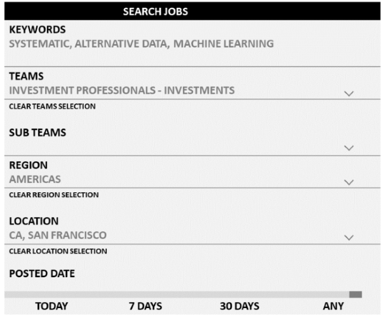Clear the Location selection
386x317 pixels.
click(58, 251)
